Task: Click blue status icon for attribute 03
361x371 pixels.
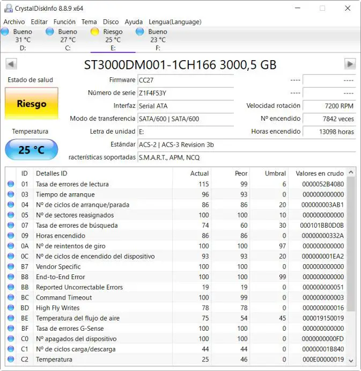Action: 11,194
